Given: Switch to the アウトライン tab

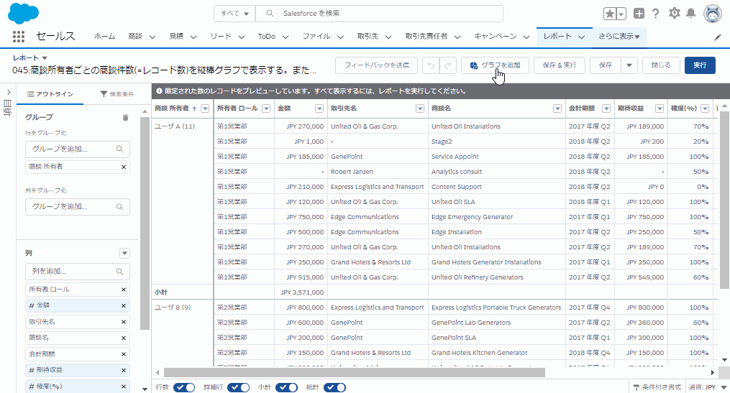Looking at the screenshot, I should pyautogui.click(x=50, y=94).
